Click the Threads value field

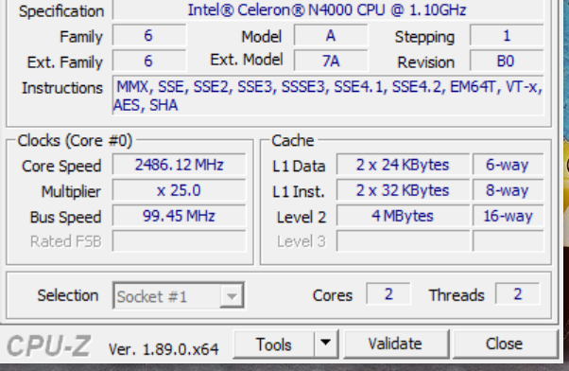517,293
